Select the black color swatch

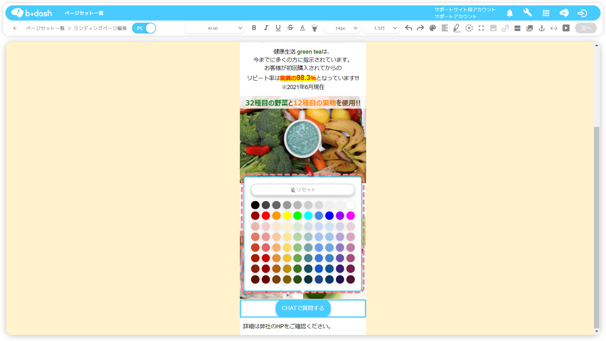(x=255, y=205)
